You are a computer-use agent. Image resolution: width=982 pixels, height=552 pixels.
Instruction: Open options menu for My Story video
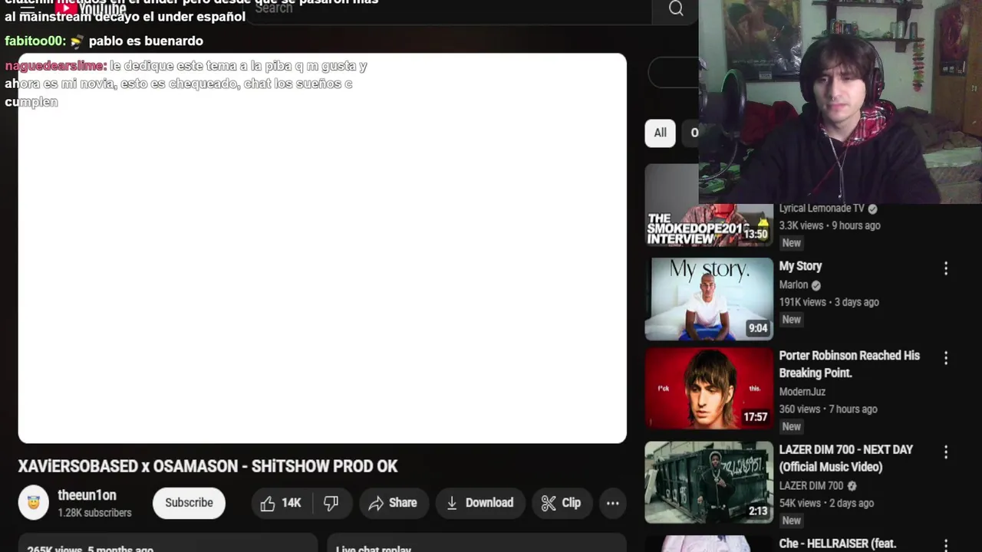pyautogui.click(x=945, y=268)
